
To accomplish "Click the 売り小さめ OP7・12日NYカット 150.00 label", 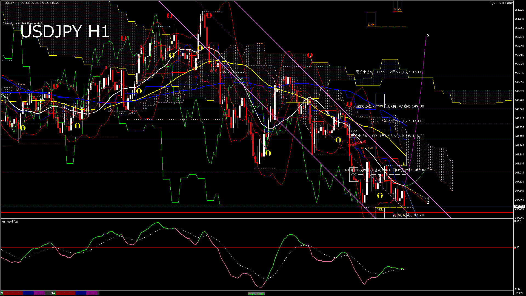I will pos(390,72).
